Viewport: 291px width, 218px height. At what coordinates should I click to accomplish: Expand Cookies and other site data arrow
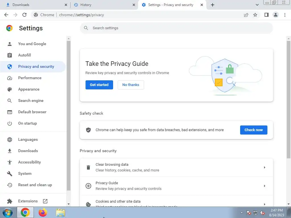coord(265,204)
